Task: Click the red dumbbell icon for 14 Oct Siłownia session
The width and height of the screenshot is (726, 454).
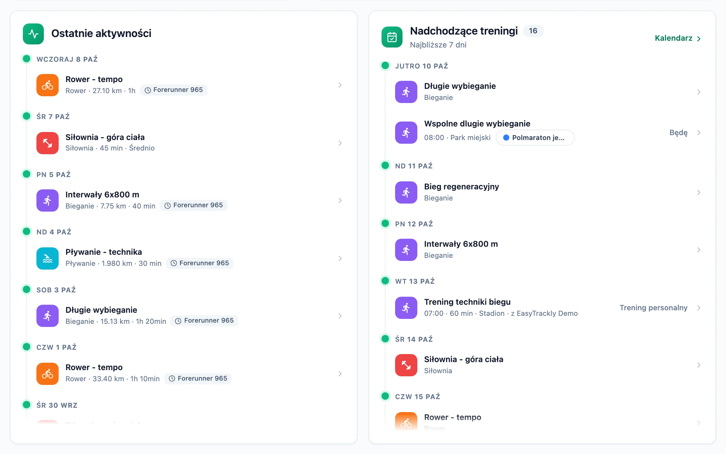Action: pyautogui.click(x=406, y=365)
